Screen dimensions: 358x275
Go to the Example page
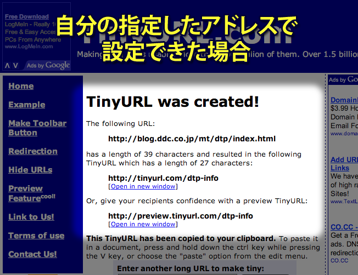click(x=26, y=105)
